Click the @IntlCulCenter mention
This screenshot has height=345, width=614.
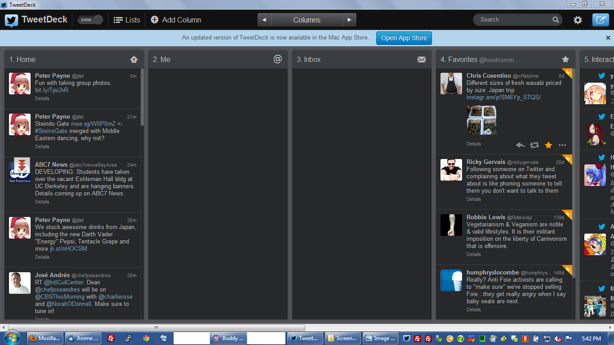coord(64,282)
